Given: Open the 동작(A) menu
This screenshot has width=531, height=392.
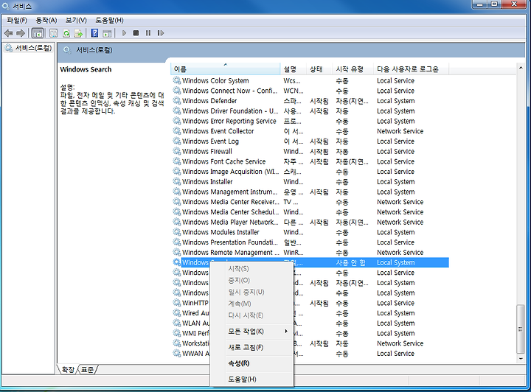Looking at the screenshot, I should (46, 21).
